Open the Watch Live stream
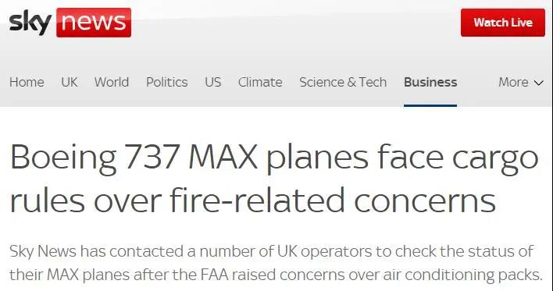The height and width of the screenshot is (291, 553). pyautogui.click(x=503, y=23)
